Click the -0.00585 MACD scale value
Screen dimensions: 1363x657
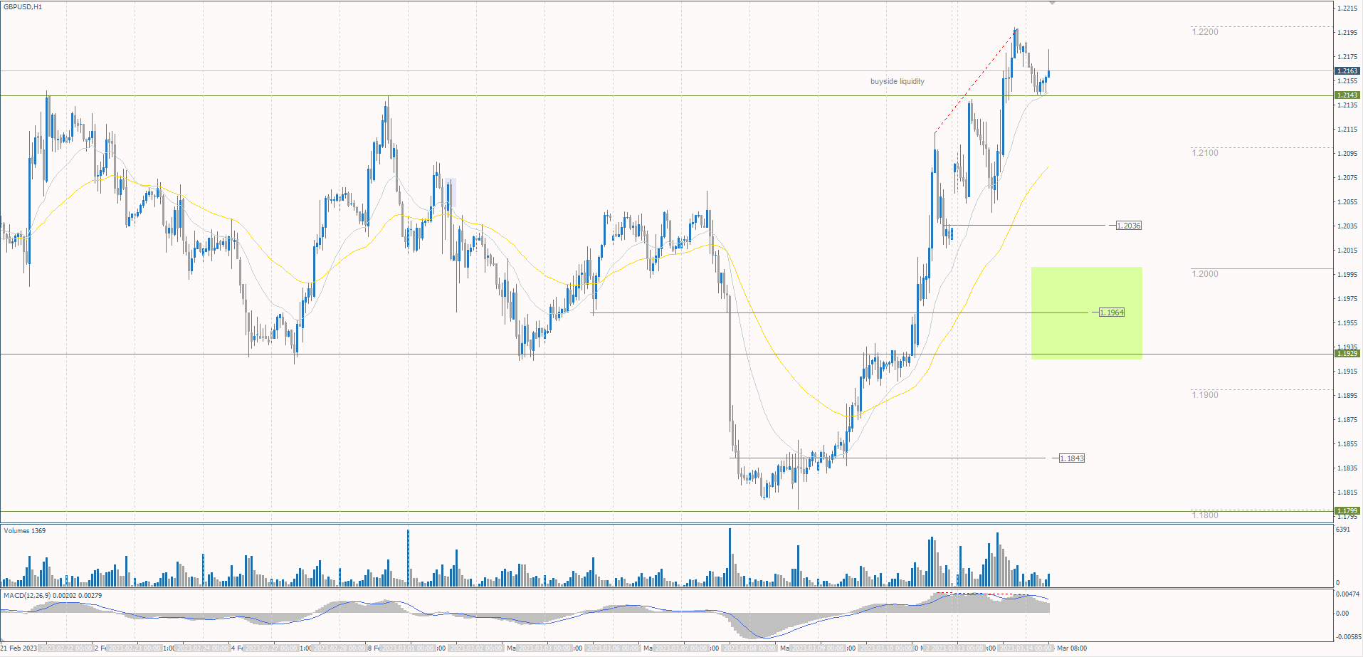pos(1348,637)
